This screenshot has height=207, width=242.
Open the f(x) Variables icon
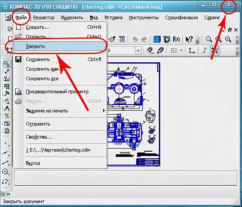176,39
